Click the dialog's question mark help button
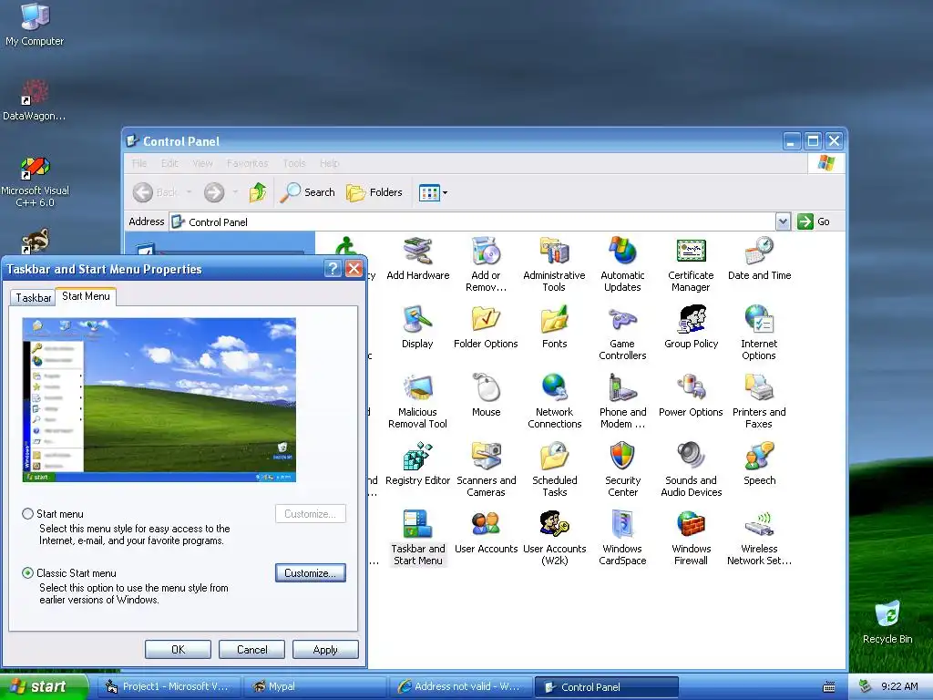The width and height of the screenshot is (933, 700). click(x=333, y=269)
